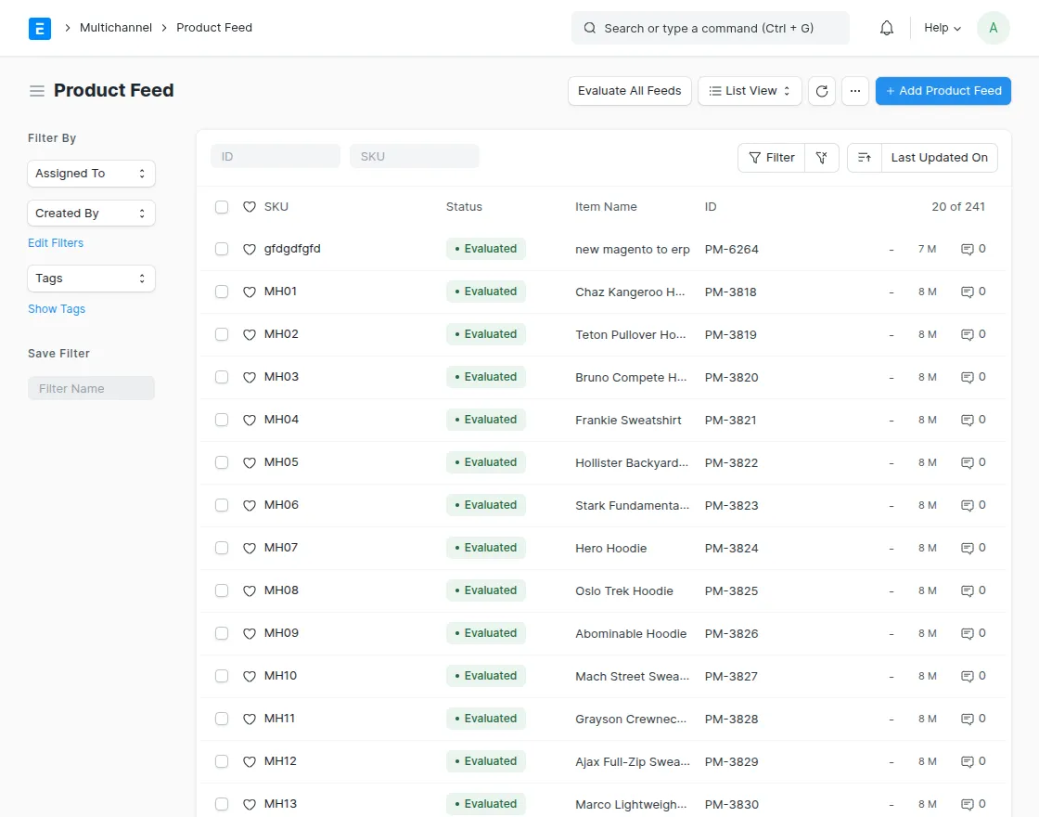Open Edit Filters link
The image size is (1039, 817).
coord(55,242)
